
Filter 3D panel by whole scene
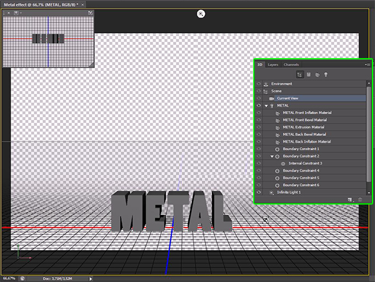click(x=300, y=74)
